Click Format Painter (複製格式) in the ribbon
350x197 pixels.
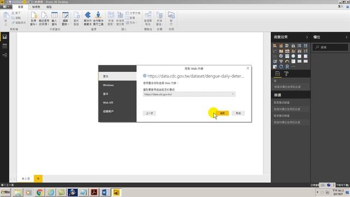[19, 22]
